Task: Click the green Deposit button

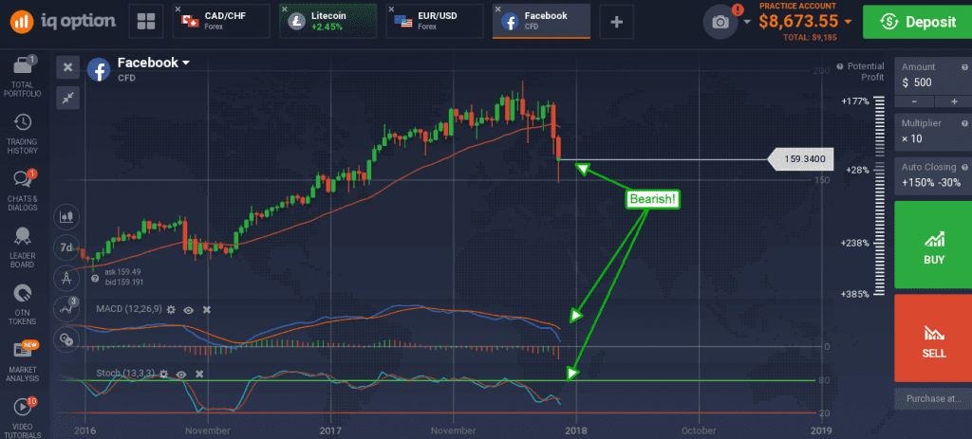Action: pyautogui.click(x=917, y=22)
